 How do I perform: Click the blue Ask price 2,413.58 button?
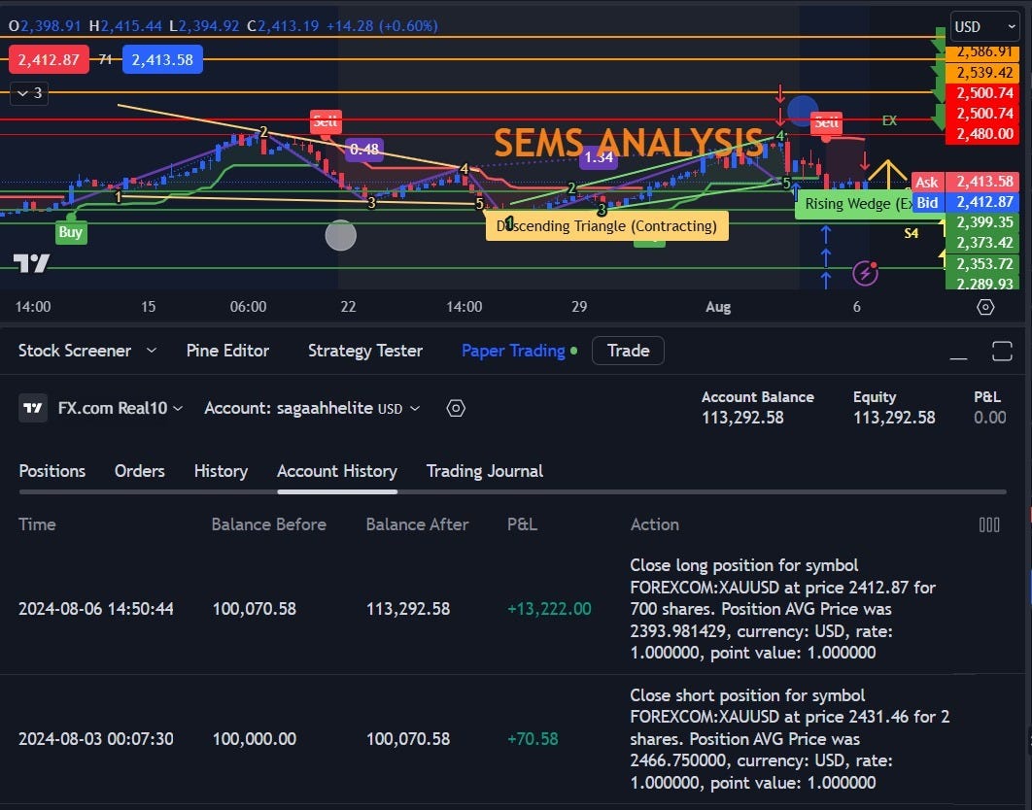click(x=162, y=59)
